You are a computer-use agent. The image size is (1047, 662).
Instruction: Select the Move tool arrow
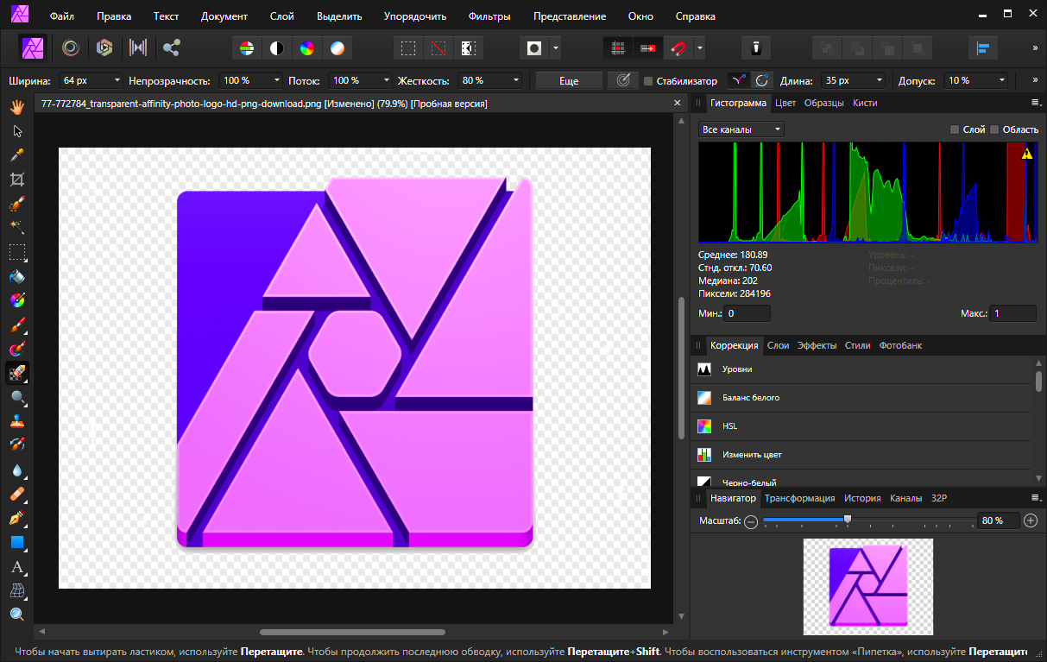(16, 131)
